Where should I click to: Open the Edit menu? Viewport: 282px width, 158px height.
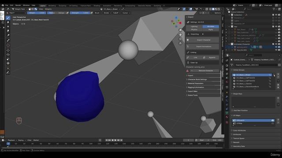(12, 5)
